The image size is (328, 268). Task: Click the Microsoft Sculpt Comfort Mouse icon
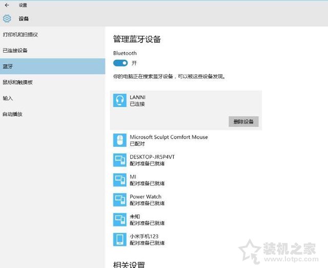click(119, 140)
